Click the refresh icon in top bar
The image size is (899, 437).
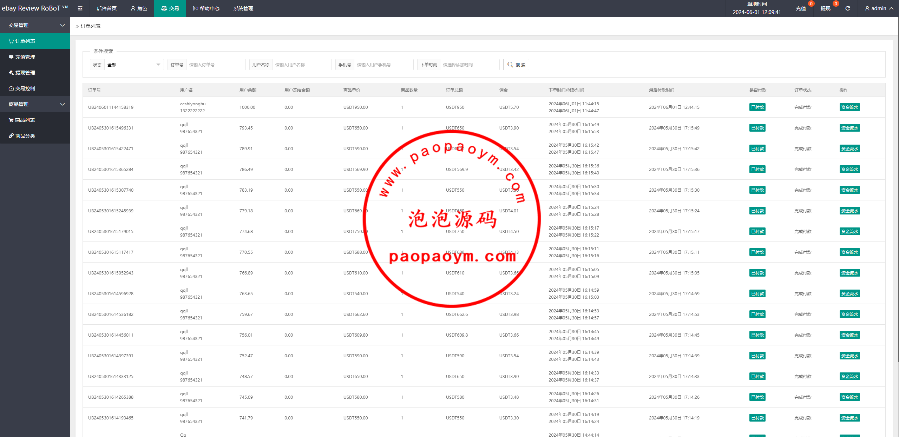click(x=847, y=8)
